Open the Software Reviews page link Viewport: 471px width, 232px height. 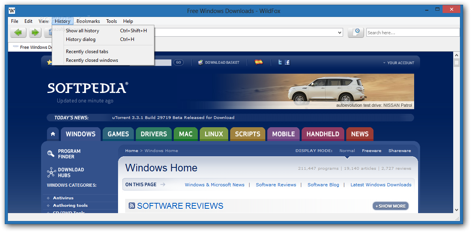[x=276, y=185]
